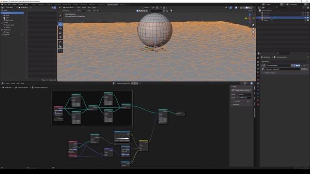Select the Measure ruler tool
310x174 pixels.
coord(60,46)
